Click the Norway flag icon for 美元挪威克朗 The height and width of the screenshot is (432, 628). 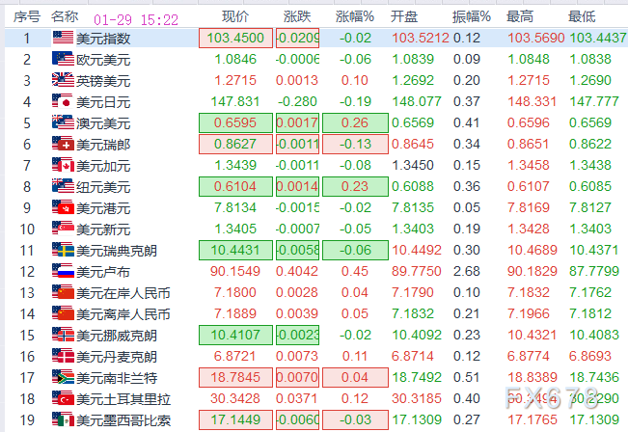click(64, 335)
